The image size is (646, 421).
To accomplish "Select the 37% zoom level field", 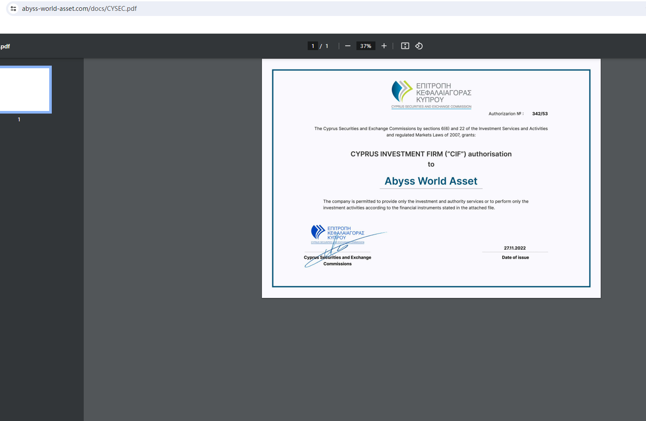I will (x=366, y=46).
